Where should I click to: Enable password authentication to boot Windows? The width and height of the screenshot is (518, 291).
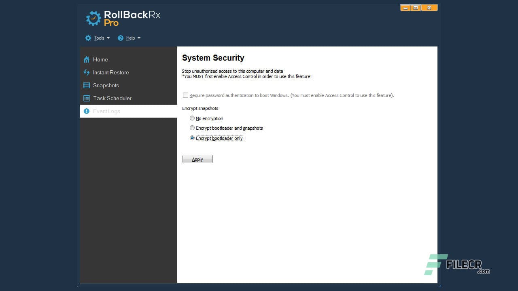click(185, 95)
